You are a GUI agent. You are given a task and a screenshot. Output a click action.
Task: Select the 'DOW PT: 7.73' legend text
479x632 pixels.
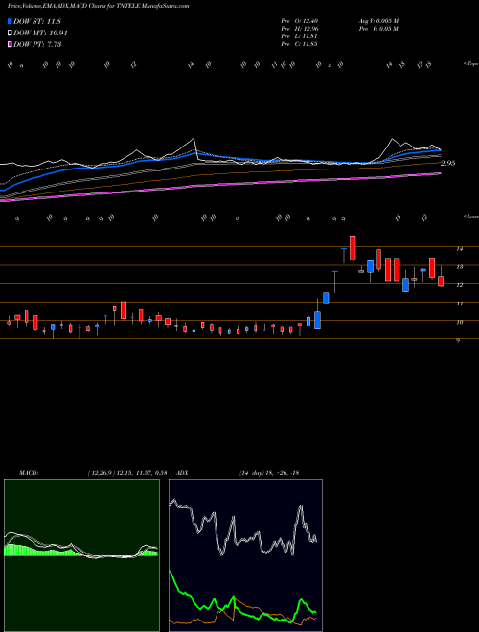point(37,44)
